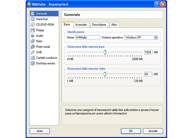Click the CD/DVD-ROM disc icon
193x138 pixels.
(x=33, y=25)
